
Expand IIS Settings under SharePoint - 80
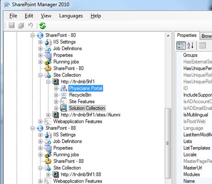[40, 42]
